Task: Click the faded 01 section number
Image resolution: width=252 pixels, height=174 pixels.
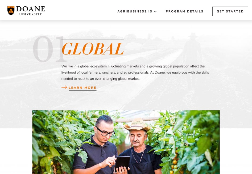Action: [49, 49]
